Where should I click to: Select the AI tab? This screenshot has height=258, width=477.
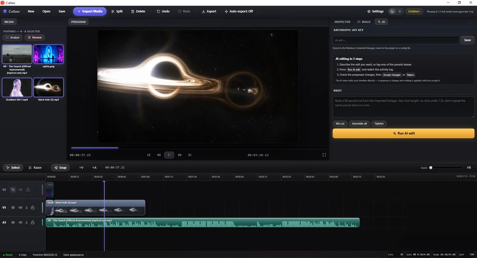[x=381, y=22]
